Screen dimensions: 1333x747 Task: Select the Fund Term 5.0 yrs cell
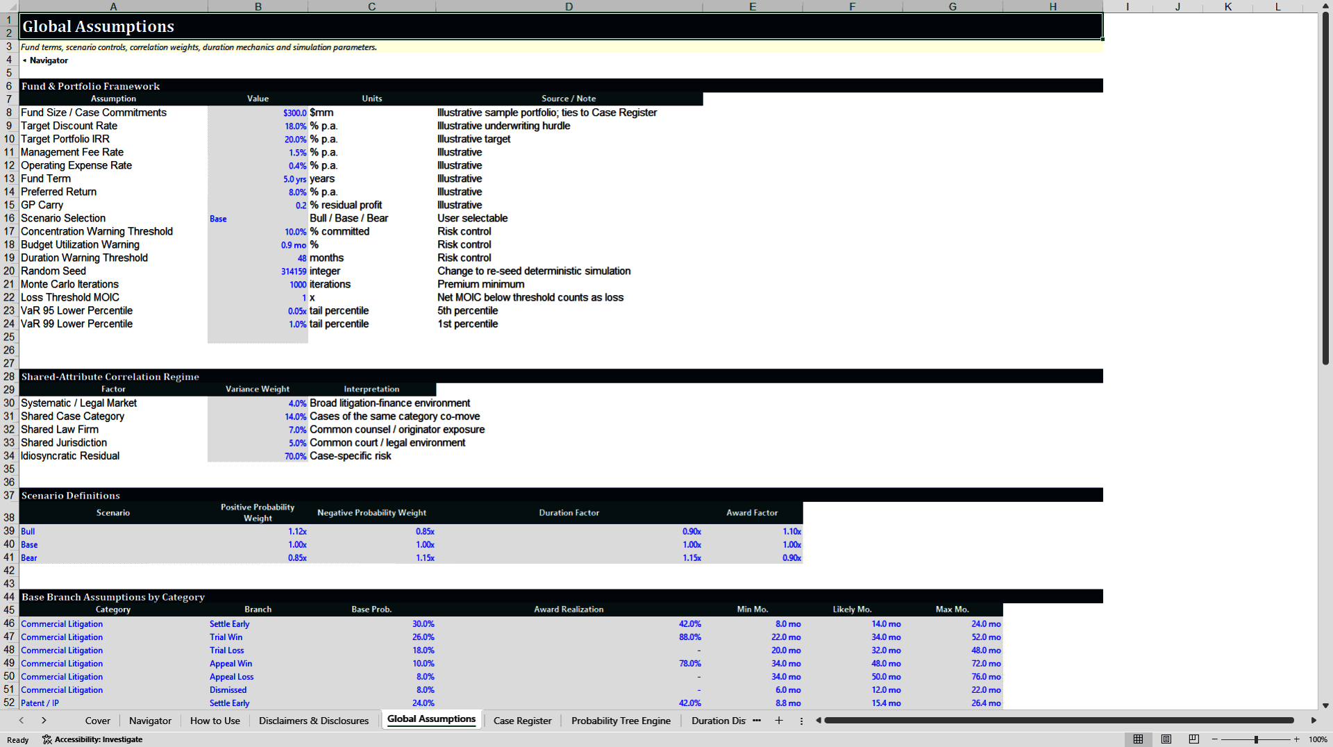[x=258, y=178]
